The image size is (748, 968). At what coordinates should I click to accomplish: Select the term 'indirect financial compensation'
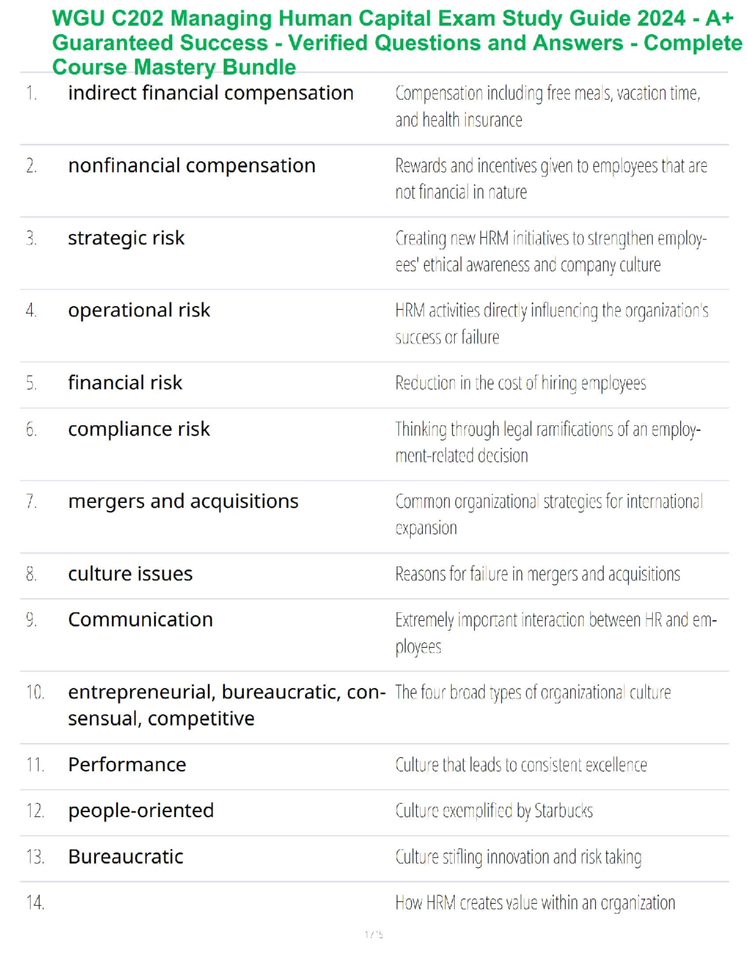click(211, 93)
